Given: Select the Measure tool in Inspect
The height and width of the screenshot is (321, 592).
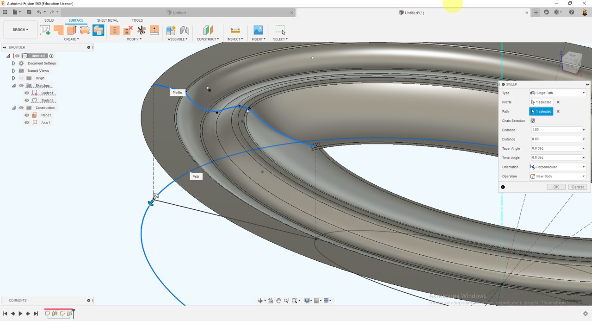Looking at the screenshot, I should [x=235, y=30].
